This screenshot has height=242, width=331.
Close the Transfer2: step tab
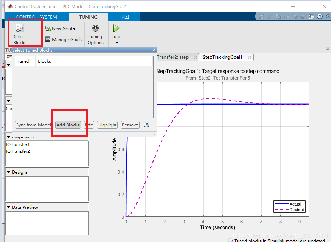[x=195, y=57]
